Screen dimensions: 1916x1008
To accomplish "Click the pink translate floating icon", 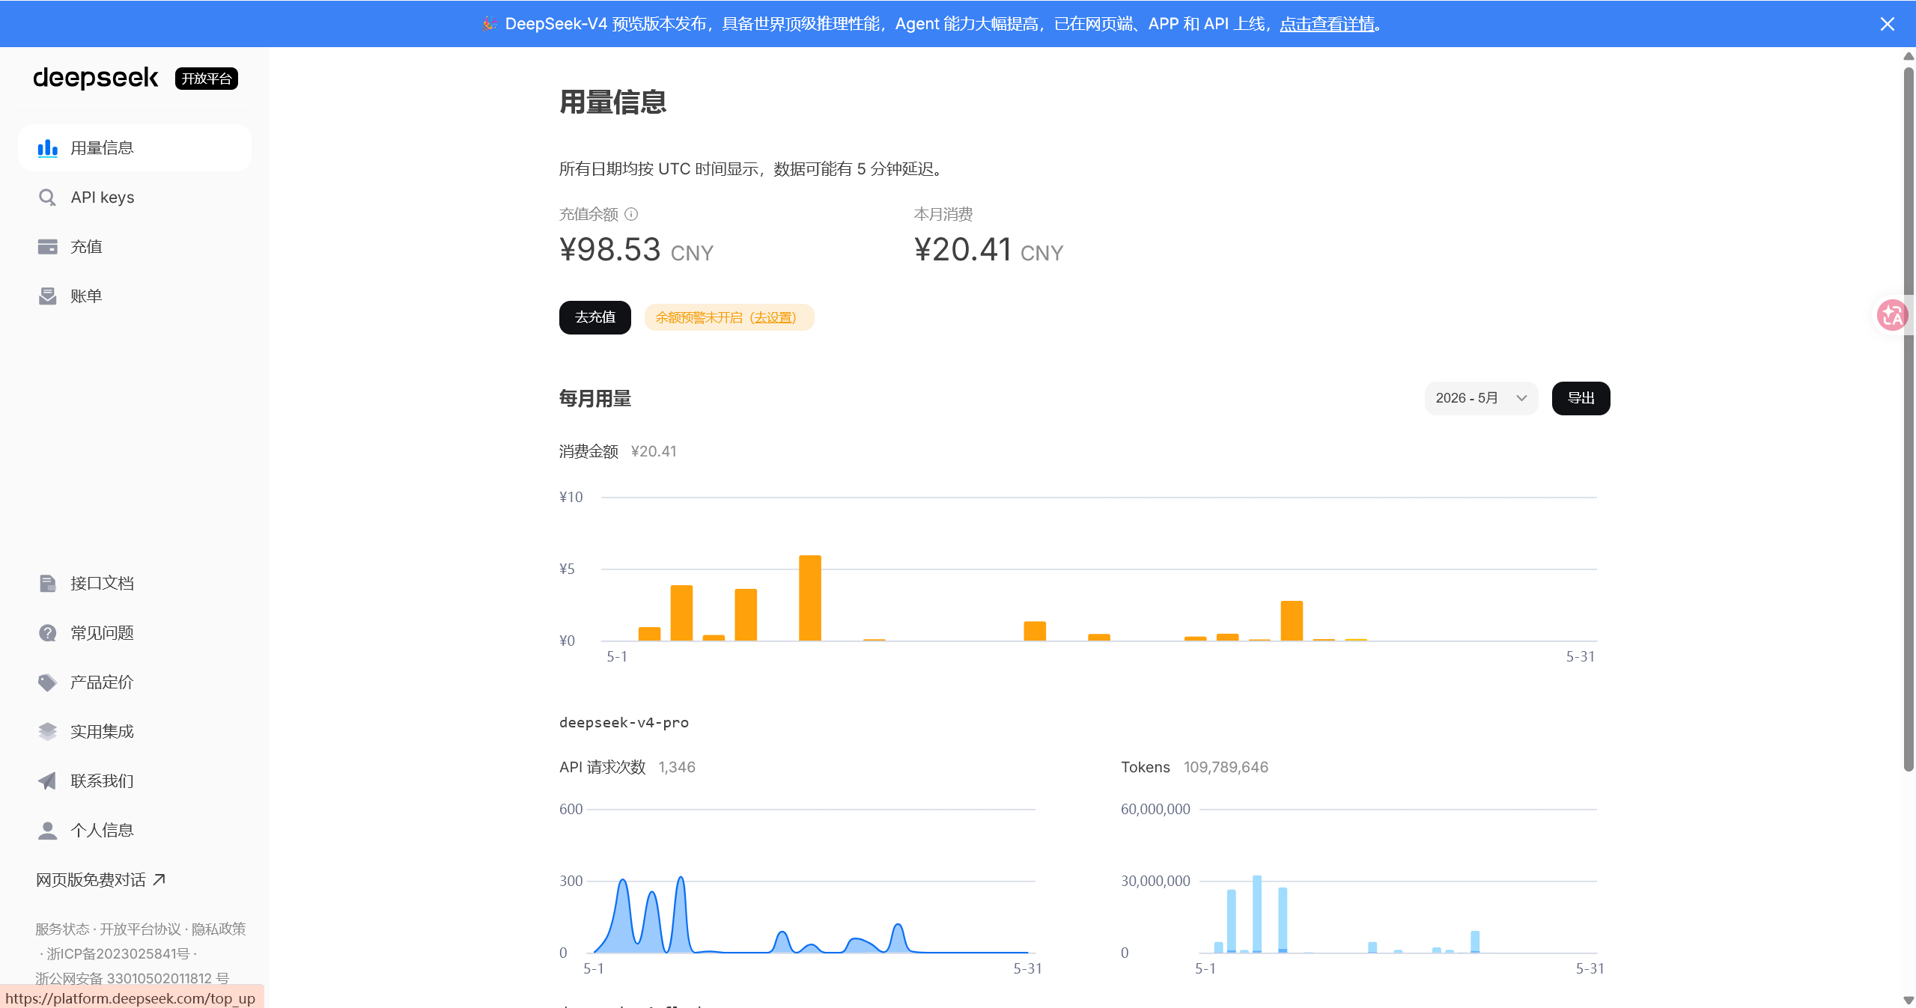I will [x=1892, y=316].
